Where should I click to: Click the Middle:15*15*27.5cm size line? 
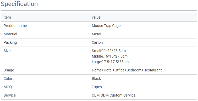pyautogui.click(x=109, y=56)
